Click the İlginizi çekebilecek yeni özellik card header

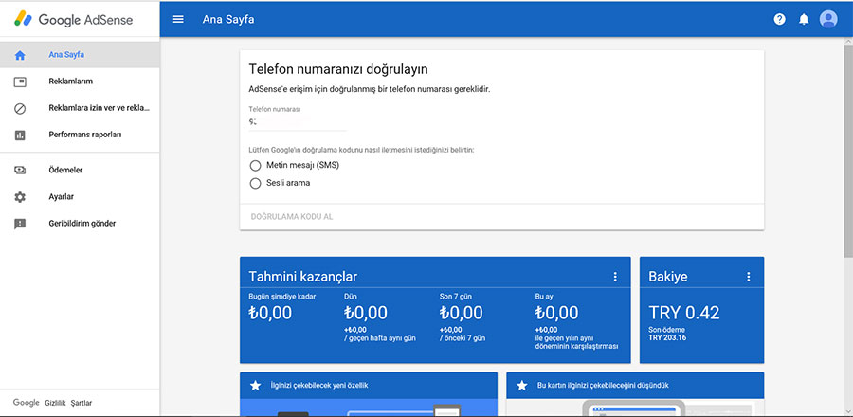click(369, 386)
